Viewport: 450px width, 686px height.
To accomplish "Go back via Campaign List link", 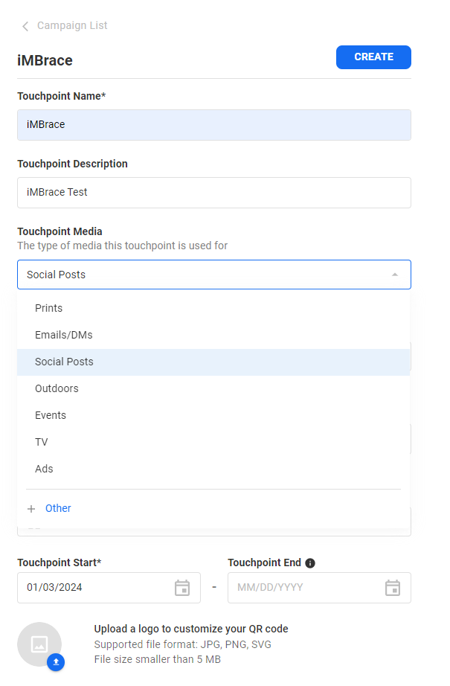I will [x=72, y=26].
